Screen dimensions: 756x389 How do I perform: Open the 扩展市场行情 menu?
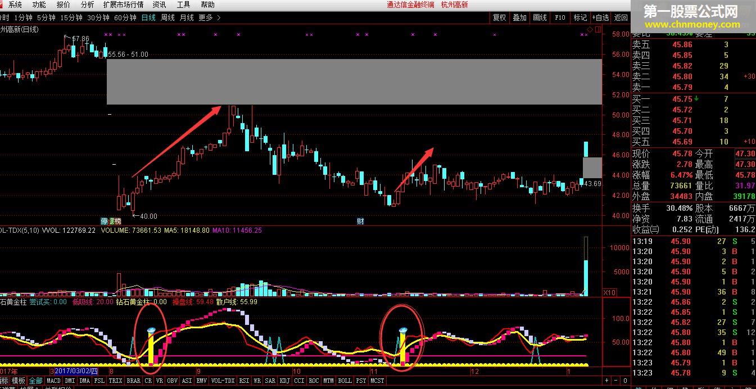tap(123, 4)
